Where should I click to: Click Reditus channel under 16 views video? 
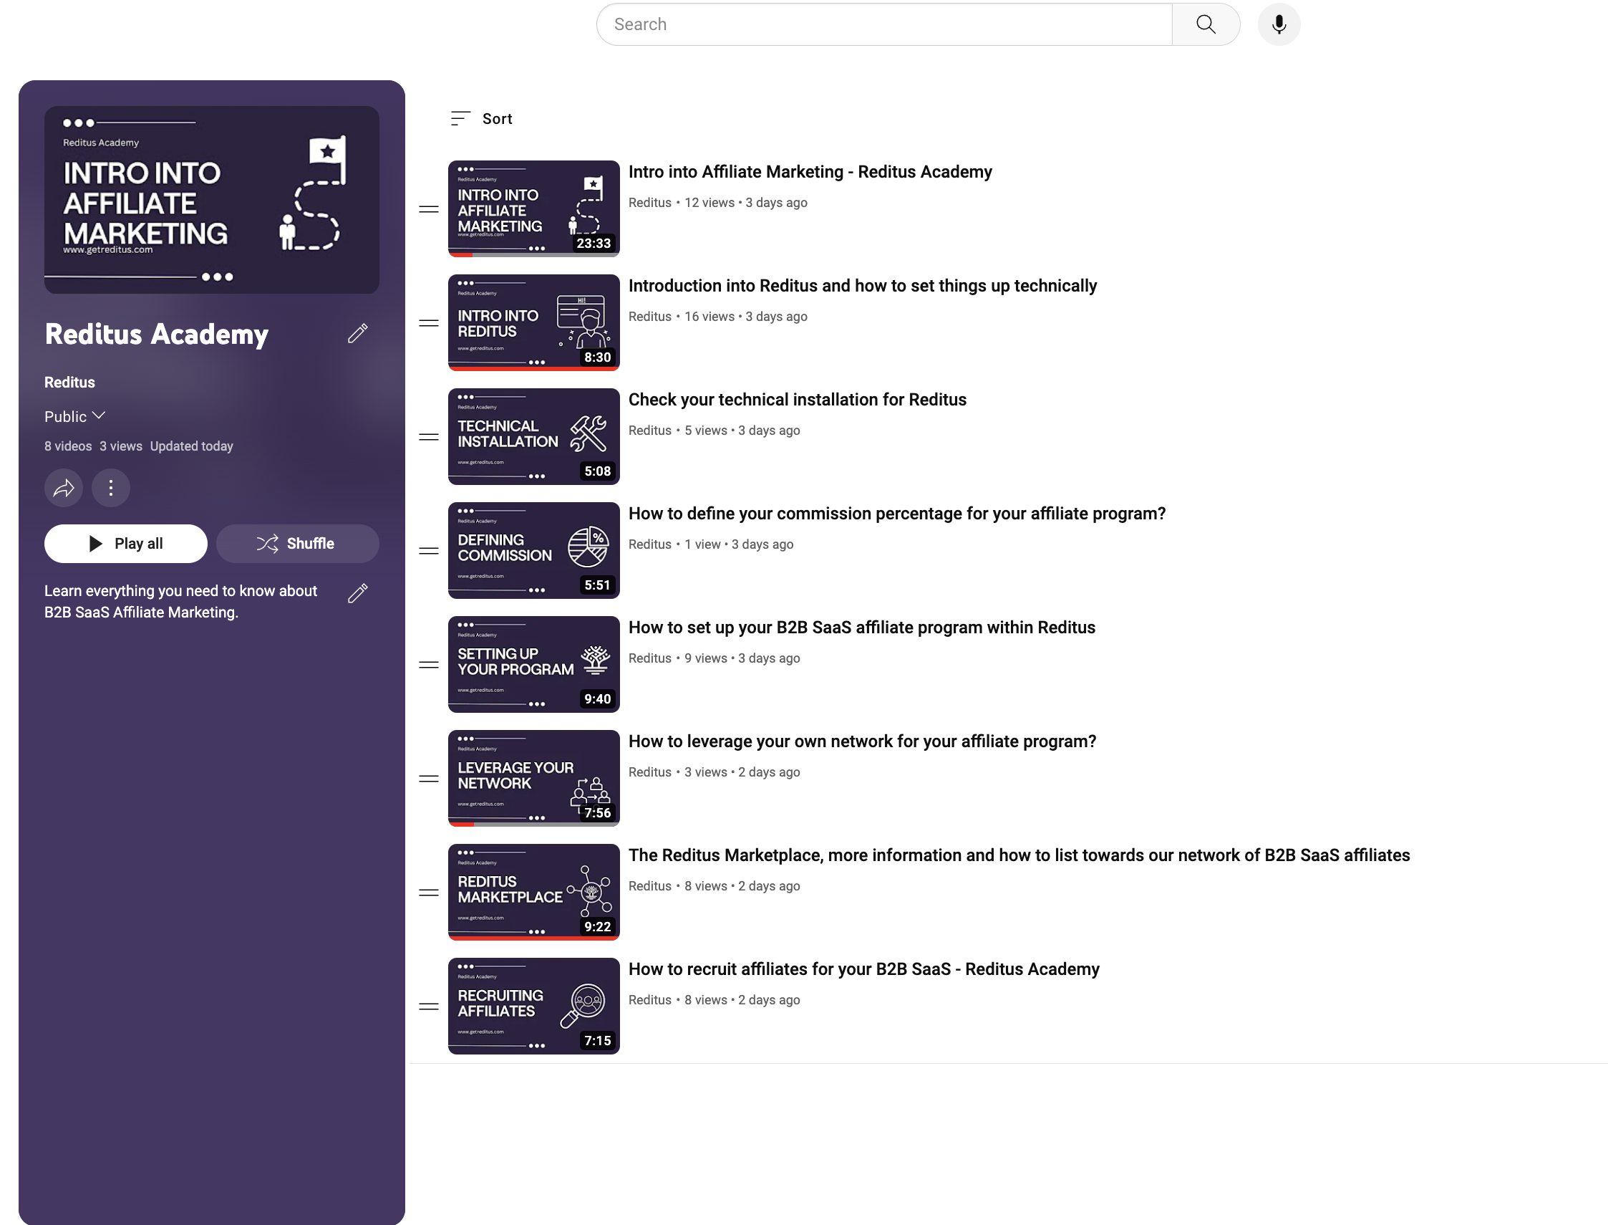[650, 317]
